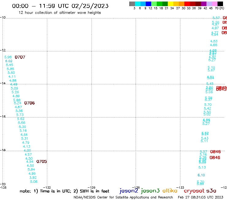Click the wave height value 5.06

click(x=209, y=92)
